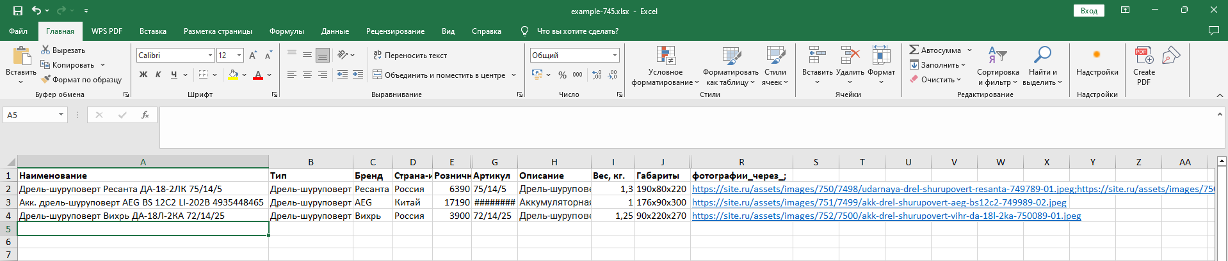Switch to Вставка ribbon tab
Image resolution: width=1228 pixels, height=261 pixels.
(152, 31)
